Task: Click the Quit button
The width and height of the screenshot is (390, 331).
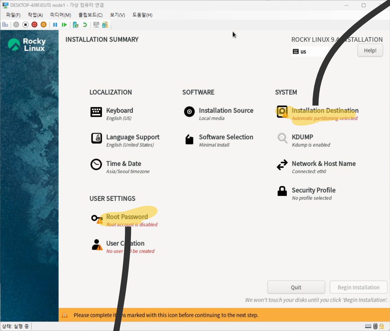Action: pos(296,287)
